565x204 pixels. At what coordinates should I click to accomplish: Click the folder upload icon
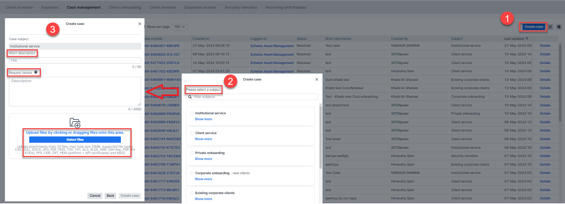[x=75, y=123]
